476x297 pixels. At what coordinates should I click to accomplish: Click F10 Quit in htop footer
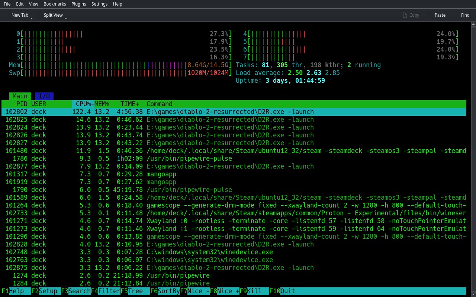click(282, 291)
